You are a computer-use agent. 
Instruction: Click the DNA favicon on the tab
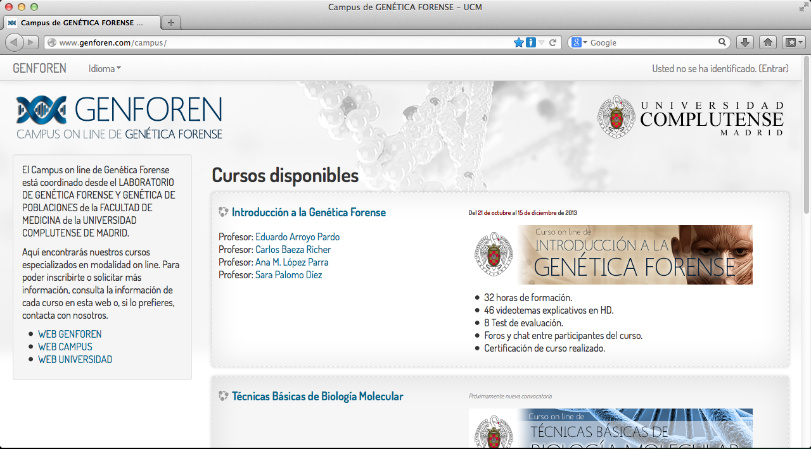tap(12, 23)
